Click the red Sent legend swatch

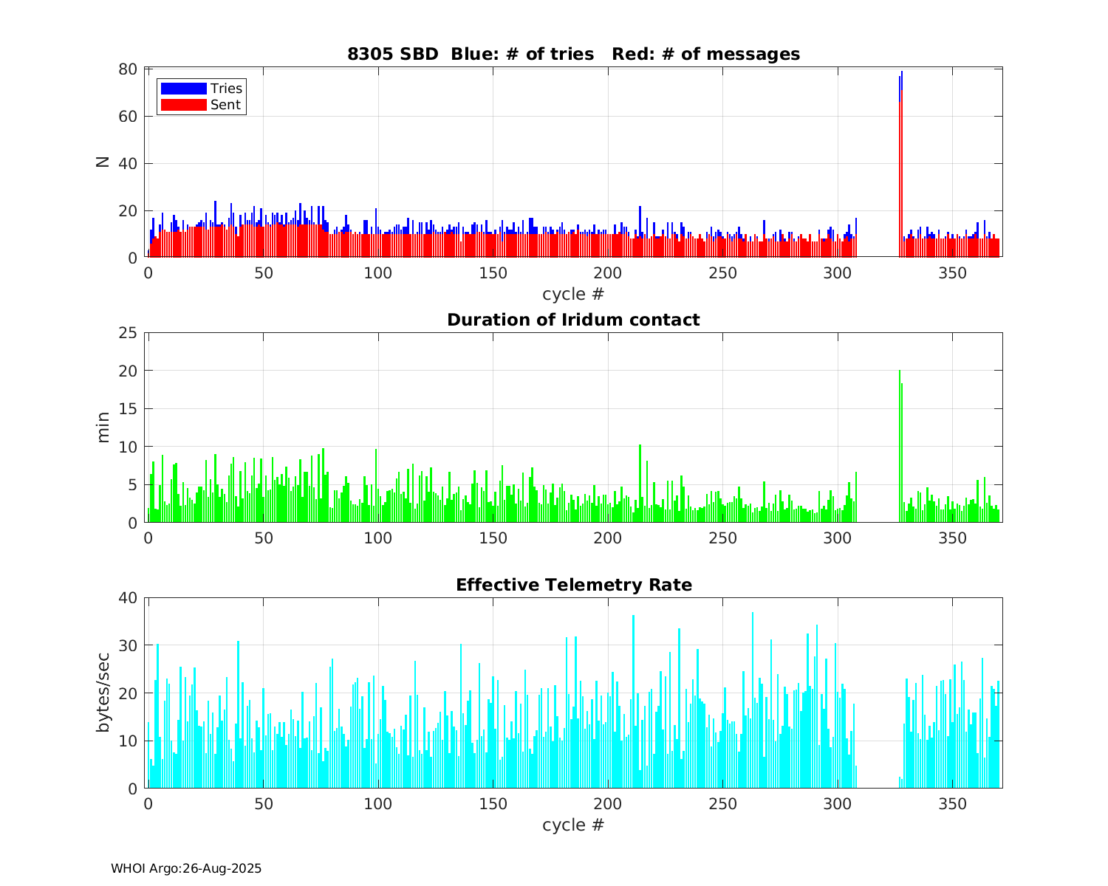pyautogui.click(x=183, y=105)
